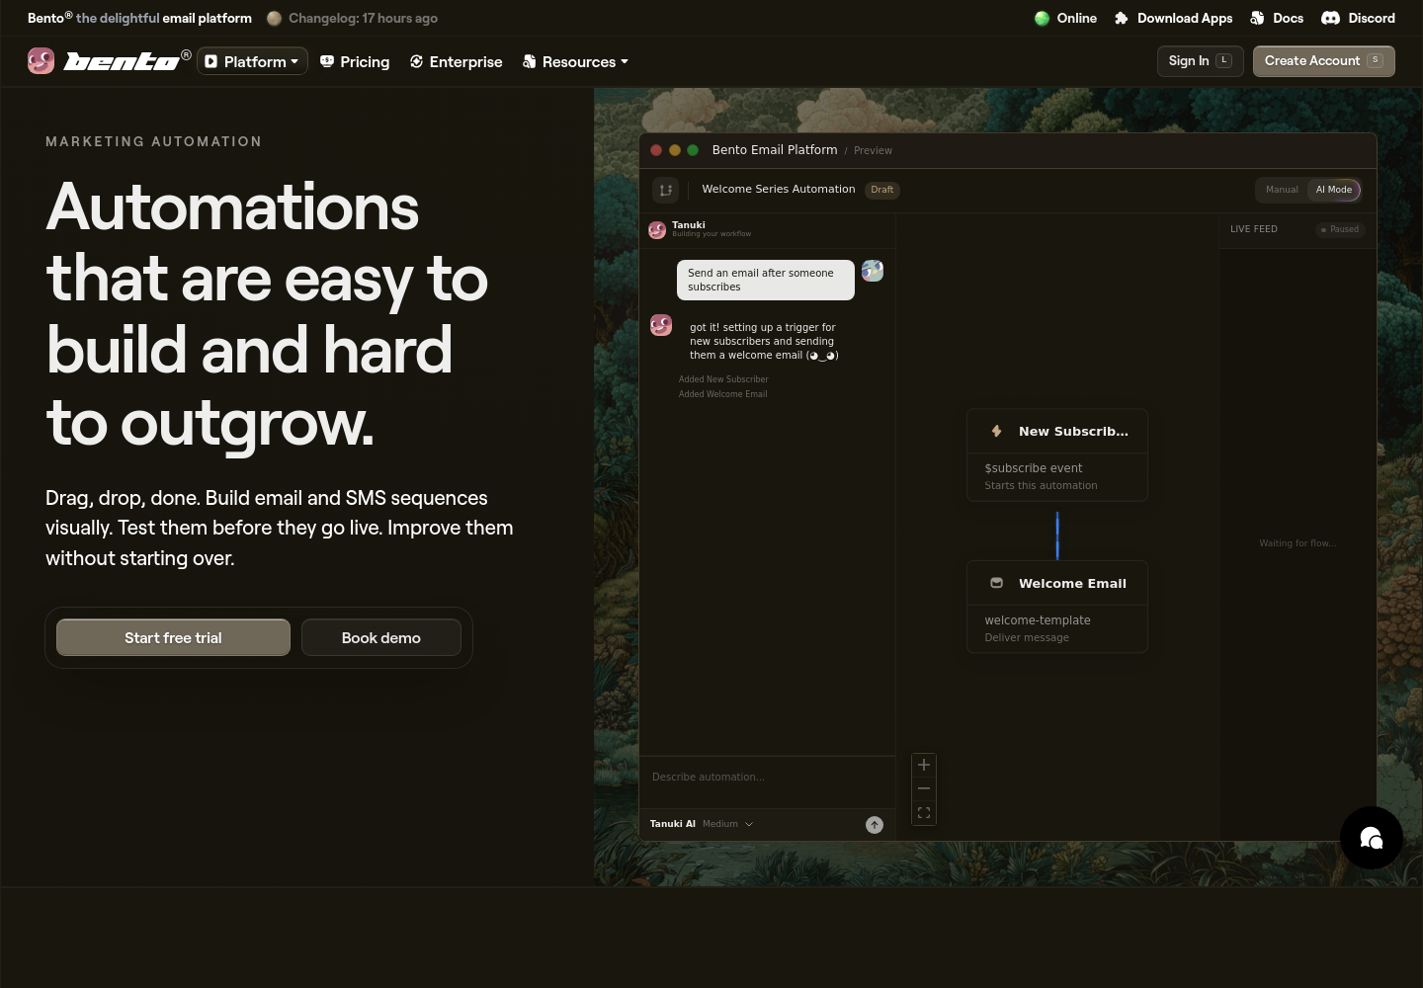The height and width of the screenshot is (988, 1423).
Task: Click the 'Waiting for flow...' text
Action: pyautogui.click(x=1297, y=543)
